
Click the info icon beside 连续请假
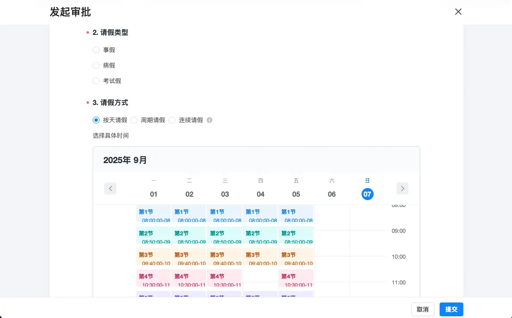(209, 120)
